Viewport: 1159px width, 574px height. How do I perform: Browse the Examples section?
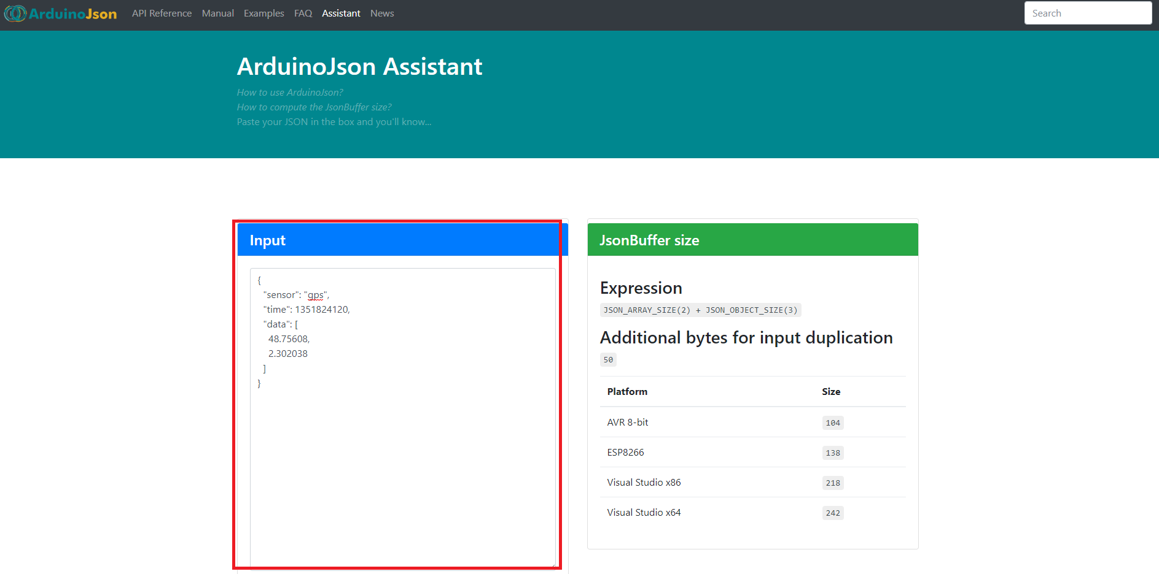coord(263,13)
